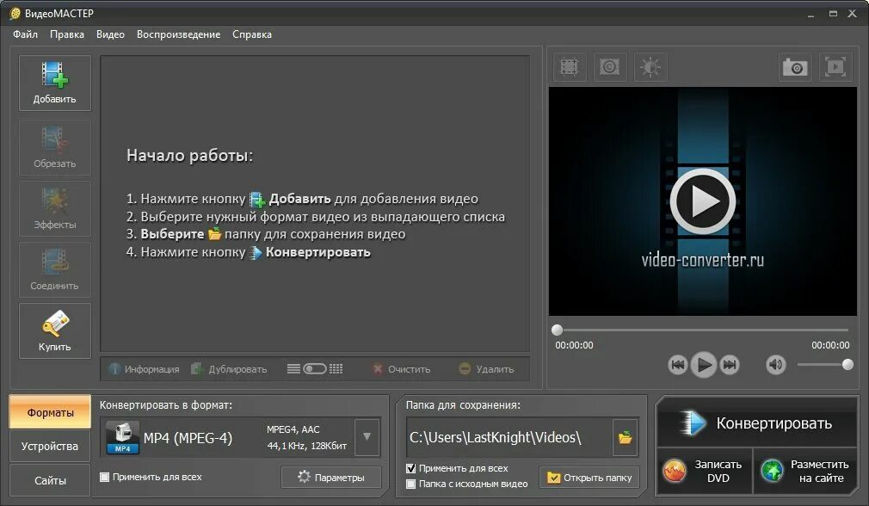This screenshot has height=506, width=869.
Task: Uncheck Применить для всех under save folder
Action: click(410, 468)
